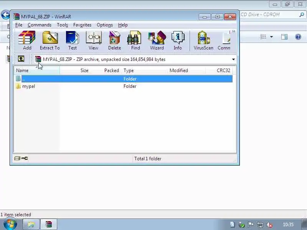Screen dimensions: 307x230
Task: Click the Action Center flag tray icon
Action: [251, 225]
